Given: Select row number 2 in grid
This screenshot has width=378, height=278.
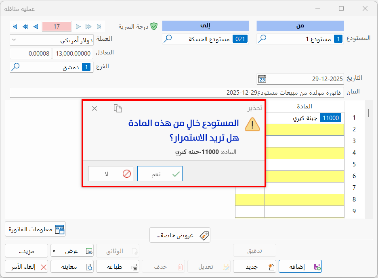Looking at the screenshot, I should [x=354, y=129].
